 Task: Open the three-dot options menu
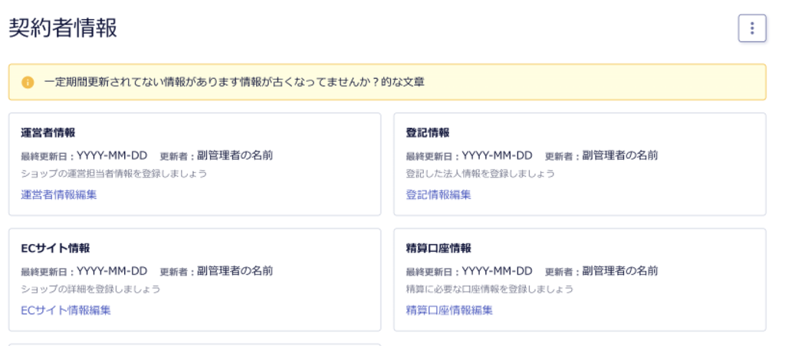[752, 28]
